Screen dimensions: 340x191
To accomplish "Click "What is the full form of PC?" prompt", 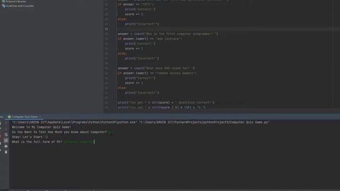I will click(x=37, y=142).
